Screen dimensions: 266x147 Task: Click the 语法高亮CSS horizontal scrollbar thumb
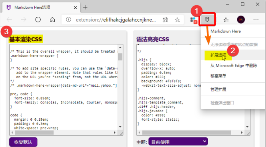(x=187, y=133)
